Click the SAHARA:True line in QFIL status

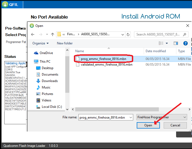pos(13,72)
